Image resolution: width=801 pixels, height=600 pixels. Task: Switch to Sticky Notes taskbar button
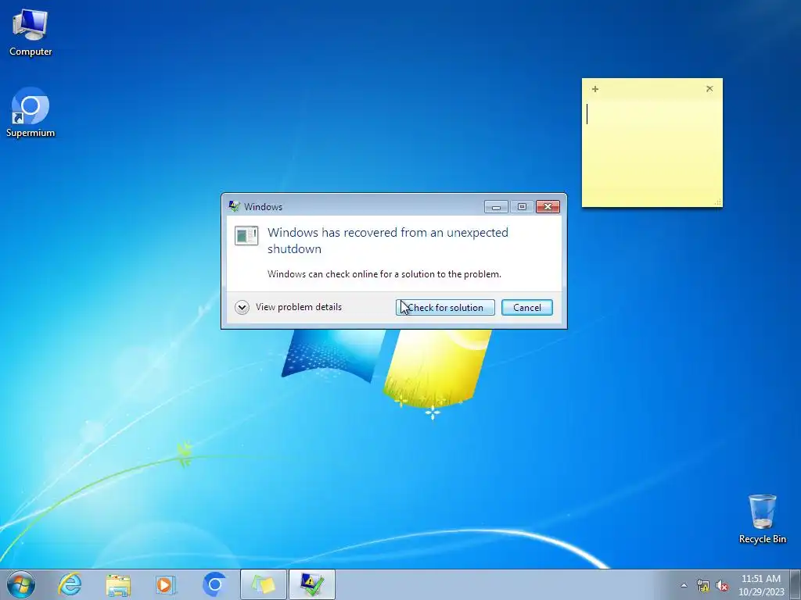click(263, 584)
